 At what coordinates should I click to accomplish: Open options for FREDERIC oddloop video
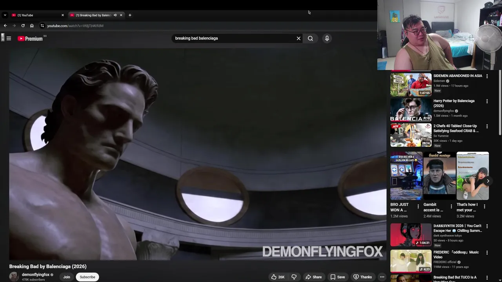pos(487,253)
